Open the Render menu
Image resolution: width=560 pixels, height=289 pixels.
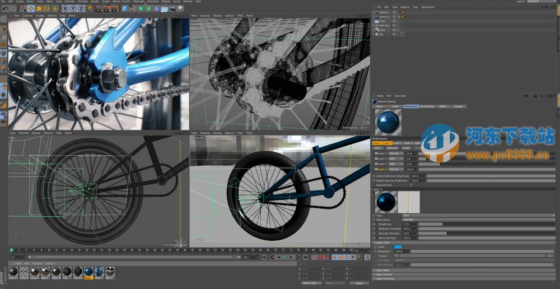tap(95, 2)
